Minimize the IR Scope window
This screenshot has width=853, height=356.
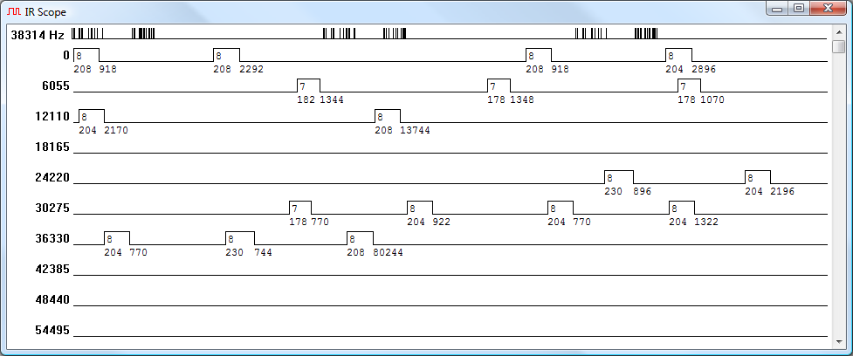click(x=775, y=9)
